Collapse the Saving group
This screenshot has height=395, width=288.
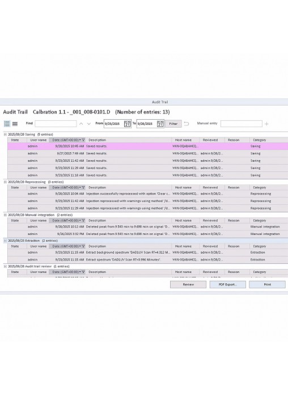(5, 135)
